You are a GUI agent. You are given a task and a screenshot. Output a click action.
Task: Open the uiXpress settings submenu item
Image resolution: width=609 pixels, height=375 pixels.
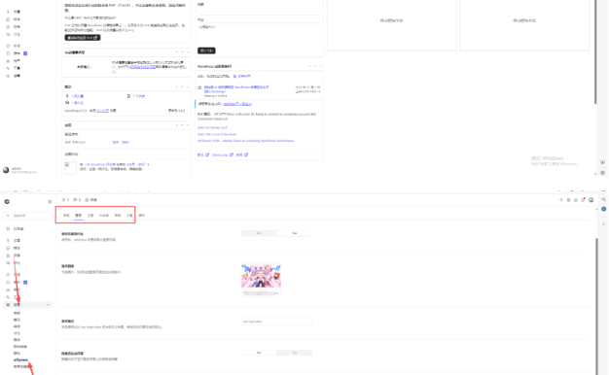point(21,359)
